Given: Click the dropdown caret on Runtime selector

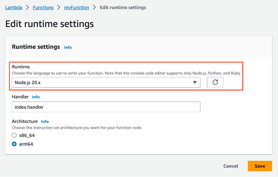Looking at the screenshot, I should [x=195, y=82].
